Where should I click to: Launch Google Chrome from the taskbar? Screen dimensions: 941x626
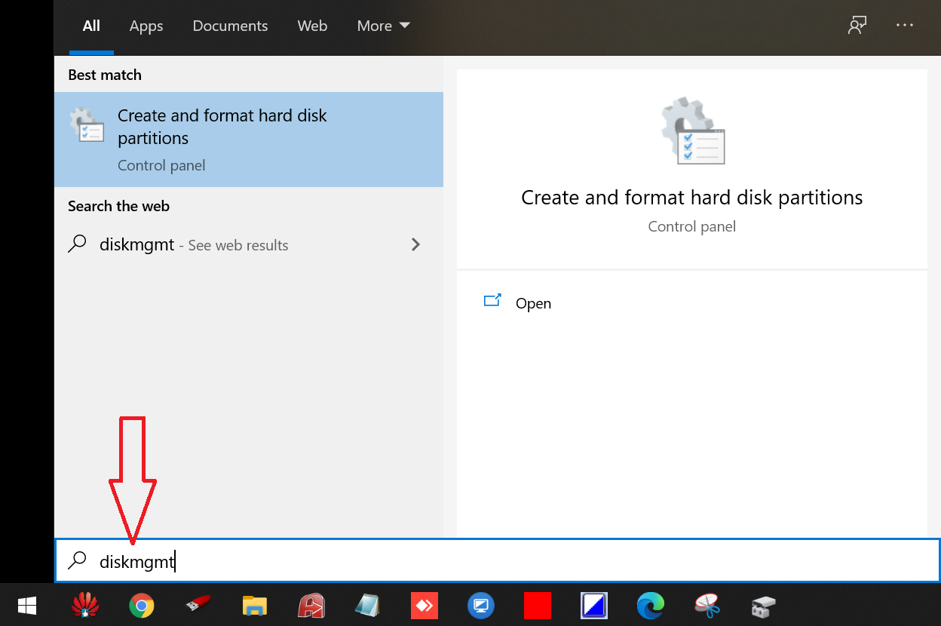142,606
